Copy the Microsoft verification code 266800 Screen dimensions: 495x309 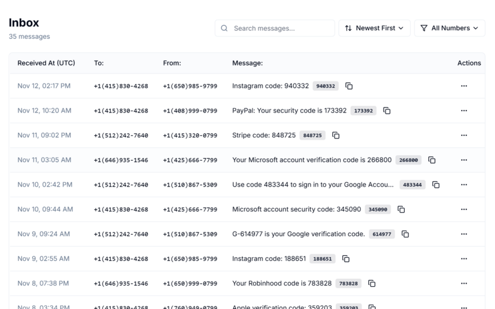[432, 160]
